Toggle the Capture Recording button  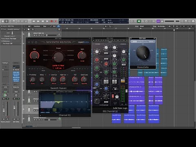pos(56,21)
